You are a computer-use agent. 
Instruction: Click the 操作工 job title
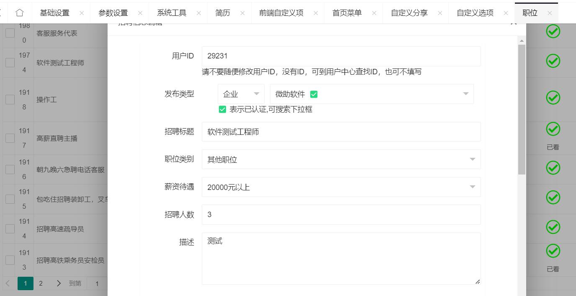pyautogui.click(x=46, y=100)
